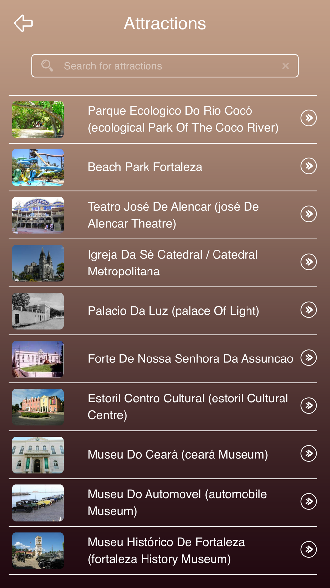The width and height of the screenshot is (330, 588).
Task: Tap the Igreja Da Sé cathedral thumbnail
Action: 38,263
